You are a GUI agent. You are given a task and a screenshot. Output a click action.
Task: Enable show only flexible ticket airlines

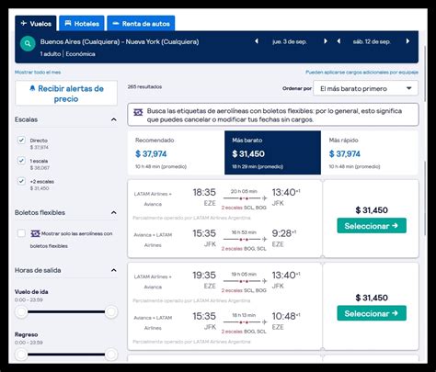(21, 233)
